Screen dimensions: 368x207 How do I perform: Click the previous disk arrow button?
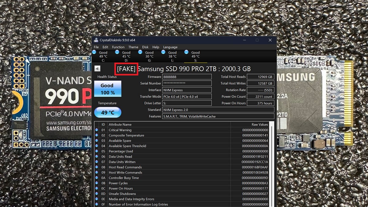tap(98, 69)
